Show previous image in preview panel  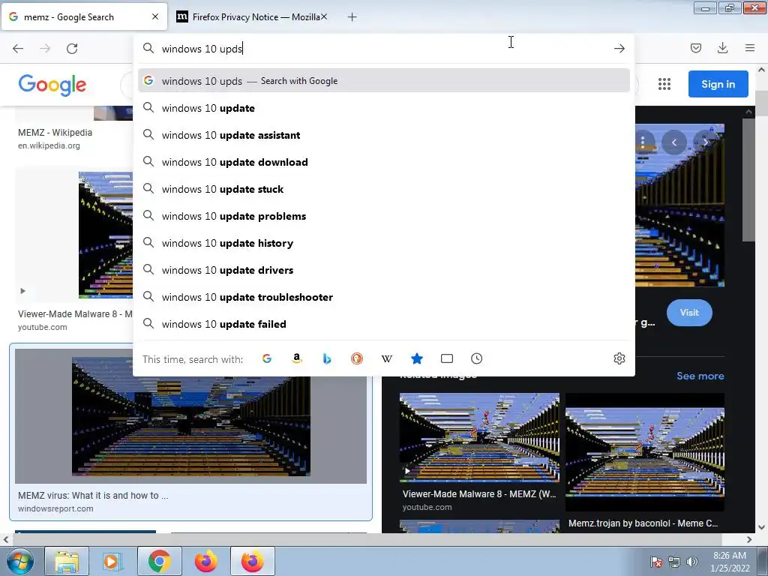674,142
